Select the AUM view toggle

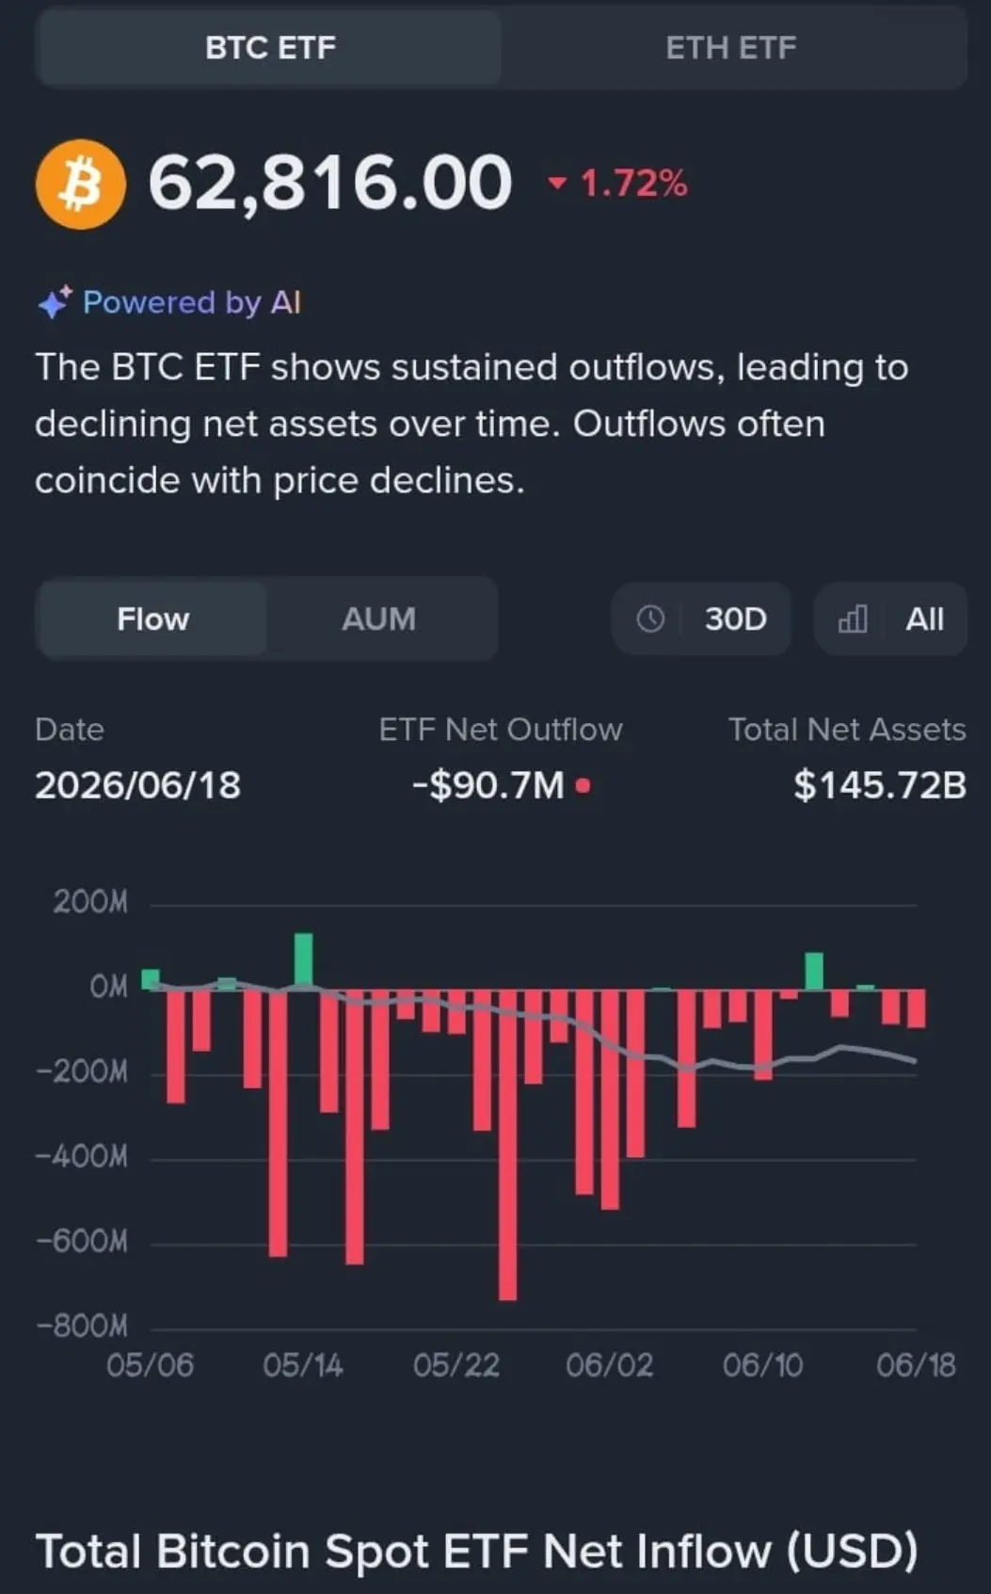(378, 619)
